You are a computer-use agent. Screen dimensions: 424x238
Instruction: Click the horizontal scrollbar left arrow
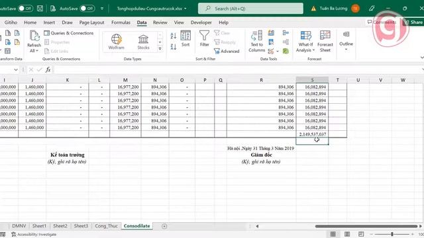pyautogui.click(x=257, y=226)
